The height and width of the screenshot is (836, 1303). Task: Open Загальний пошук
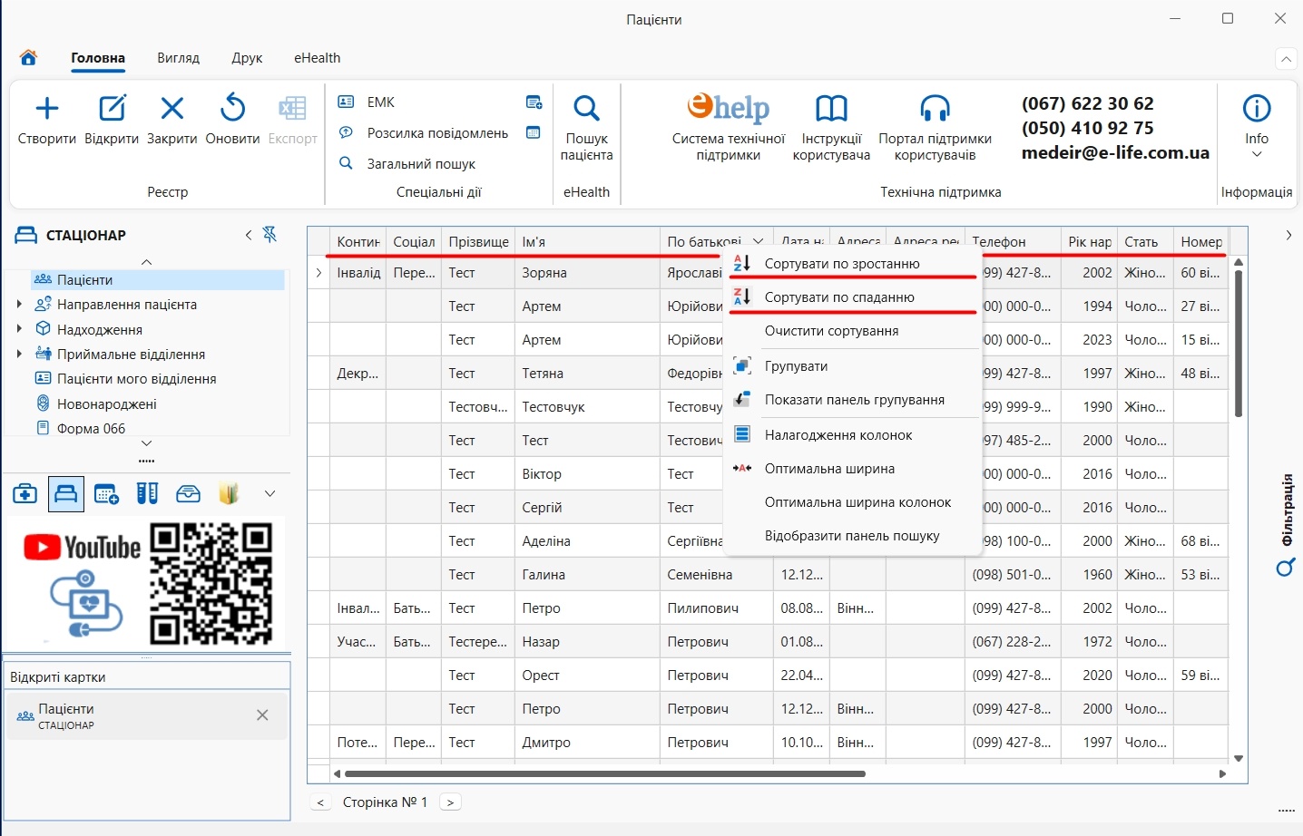point(421,164)
